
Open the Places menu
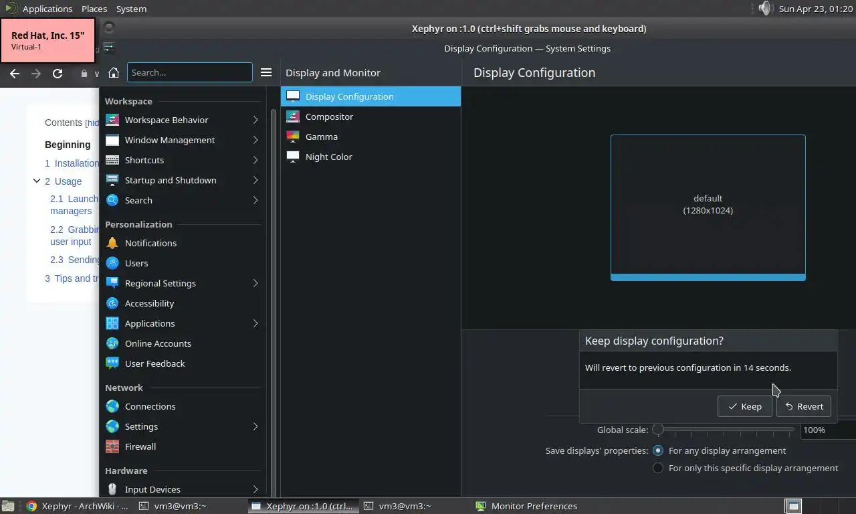click(94, 9)
